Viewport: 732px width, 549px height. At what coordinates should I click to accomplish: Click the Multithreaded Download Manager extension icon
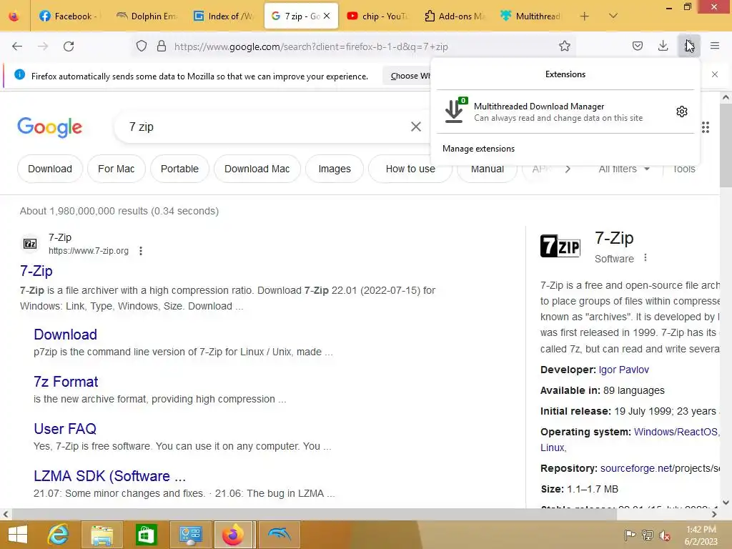click(x=454, y=111)
